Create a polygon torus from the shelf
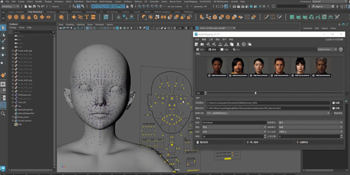The height and width of the screenshot is (175, 350). 35,17
